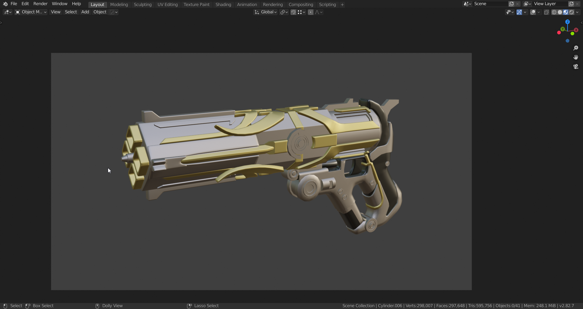Switch to material preview shading
The height and width of the screenshot is (309, 583).
click(566, 12)
